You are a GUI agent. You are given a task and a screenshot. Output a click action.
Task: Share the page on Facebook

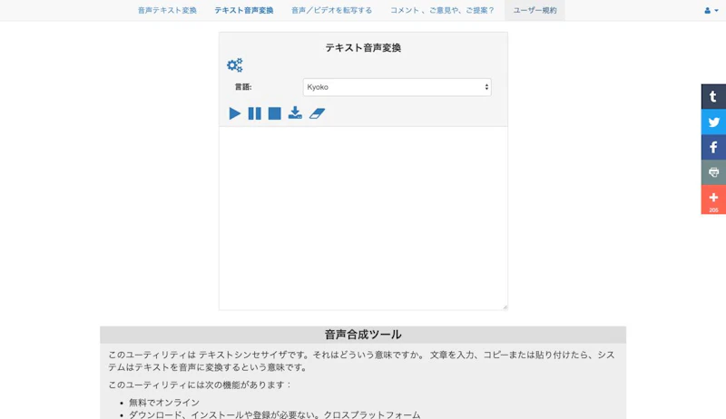tap(713, 148)
